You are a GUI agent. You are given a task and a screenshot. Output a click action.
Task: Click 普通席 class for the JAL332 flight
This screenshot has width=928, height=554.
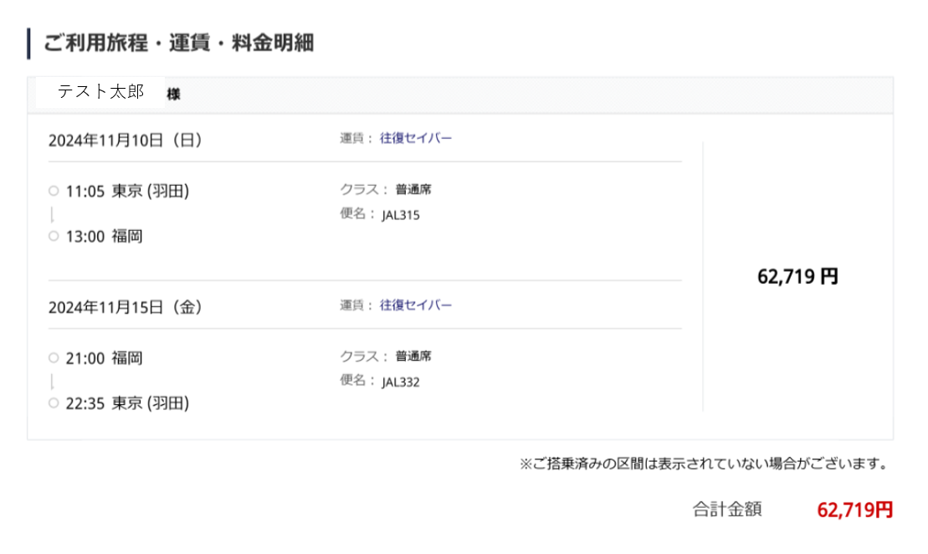413,357
